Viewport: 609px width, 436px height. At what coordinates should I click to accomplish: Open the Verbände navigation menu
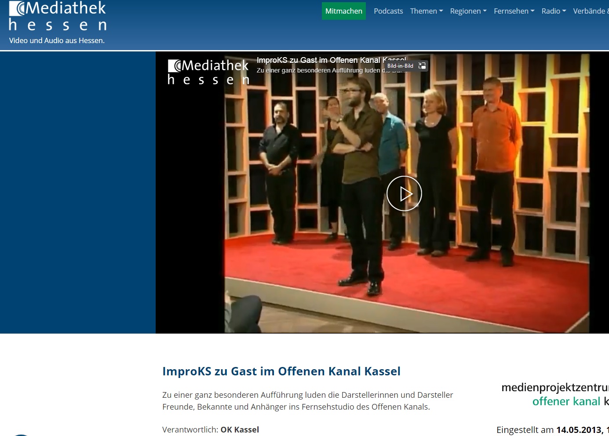[x=591, y=11]
